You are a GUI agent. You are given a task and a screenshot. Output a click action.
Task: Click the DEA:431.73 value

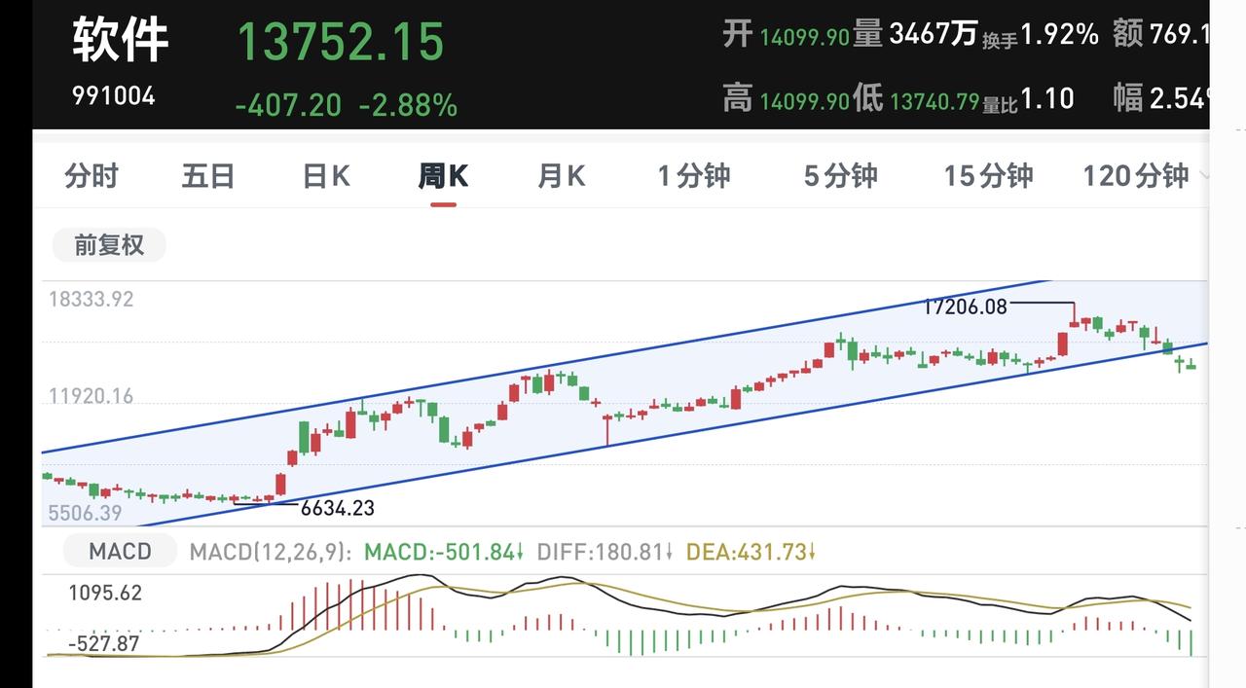[x=751, y=552]
